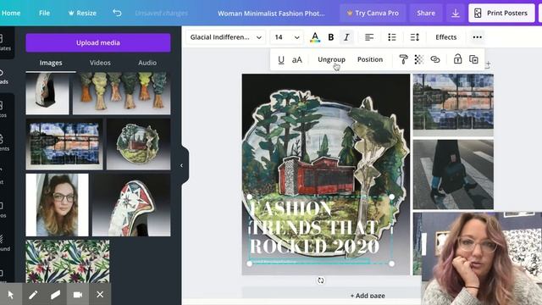Screen dimensions: 542x305
Task: Click the camera recording icon
Action: click(x=78, y=295)
